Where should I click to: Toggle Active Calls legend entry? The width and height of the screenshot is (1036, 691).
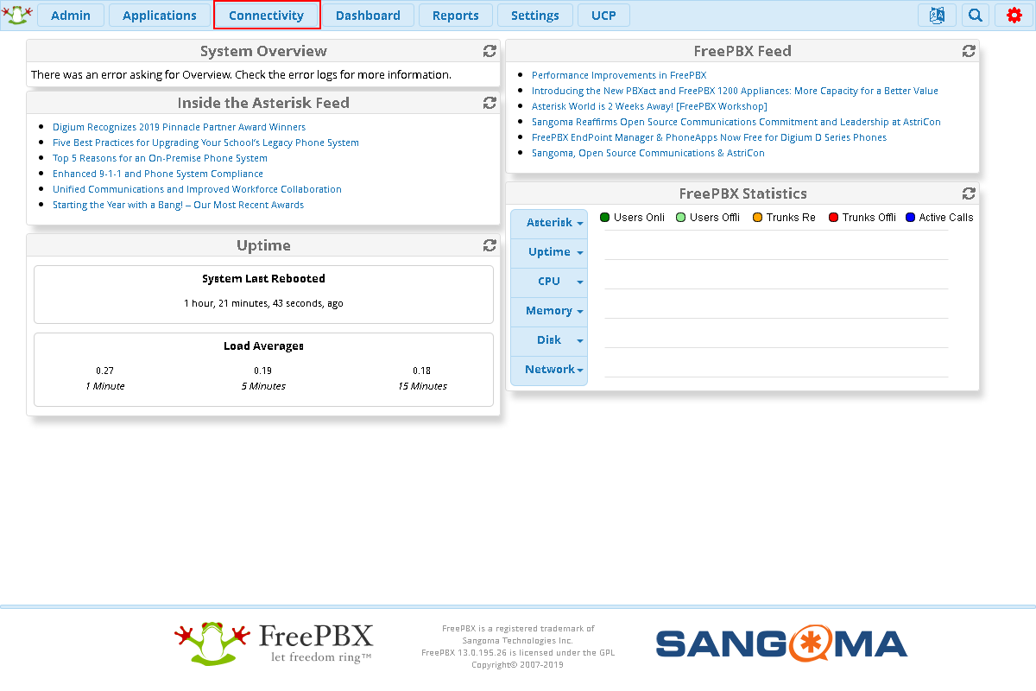point(938,218)
